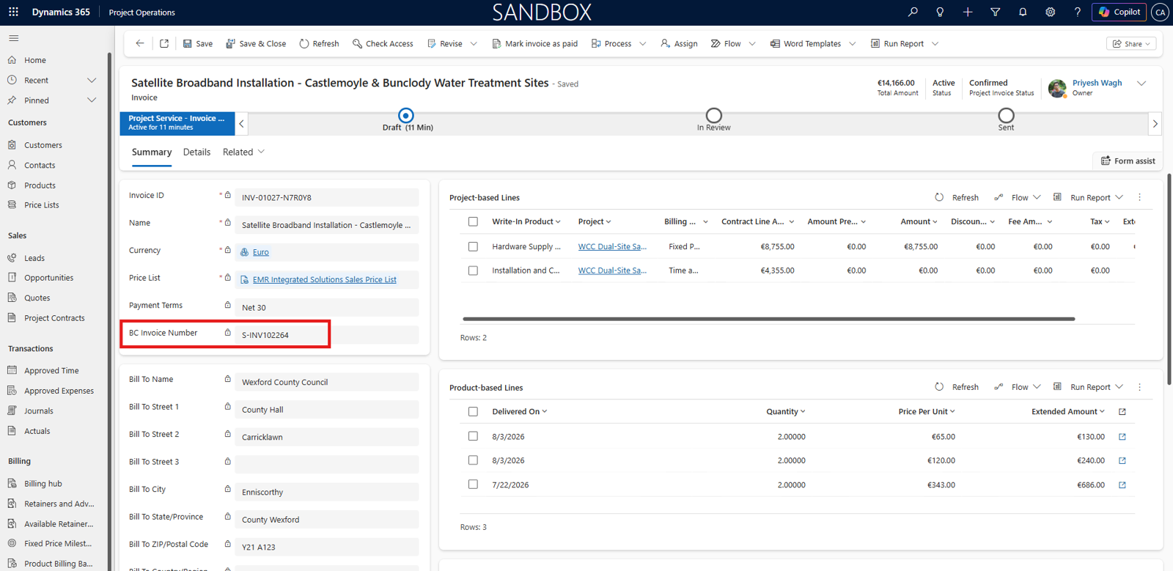This screenshot has width=1173, height=571.
Task: Open EMR Integrated Solutions Sales Price List link
Action: [x=324, y=279]
